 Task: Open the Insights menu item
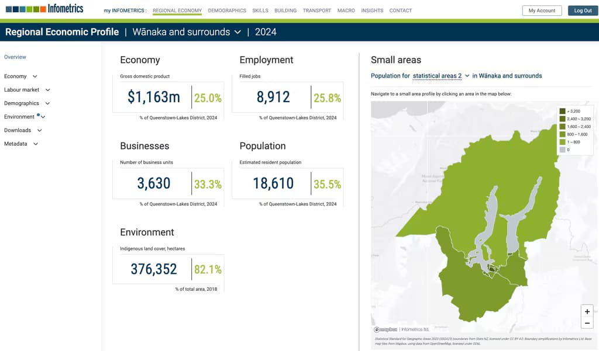(372, 11)
